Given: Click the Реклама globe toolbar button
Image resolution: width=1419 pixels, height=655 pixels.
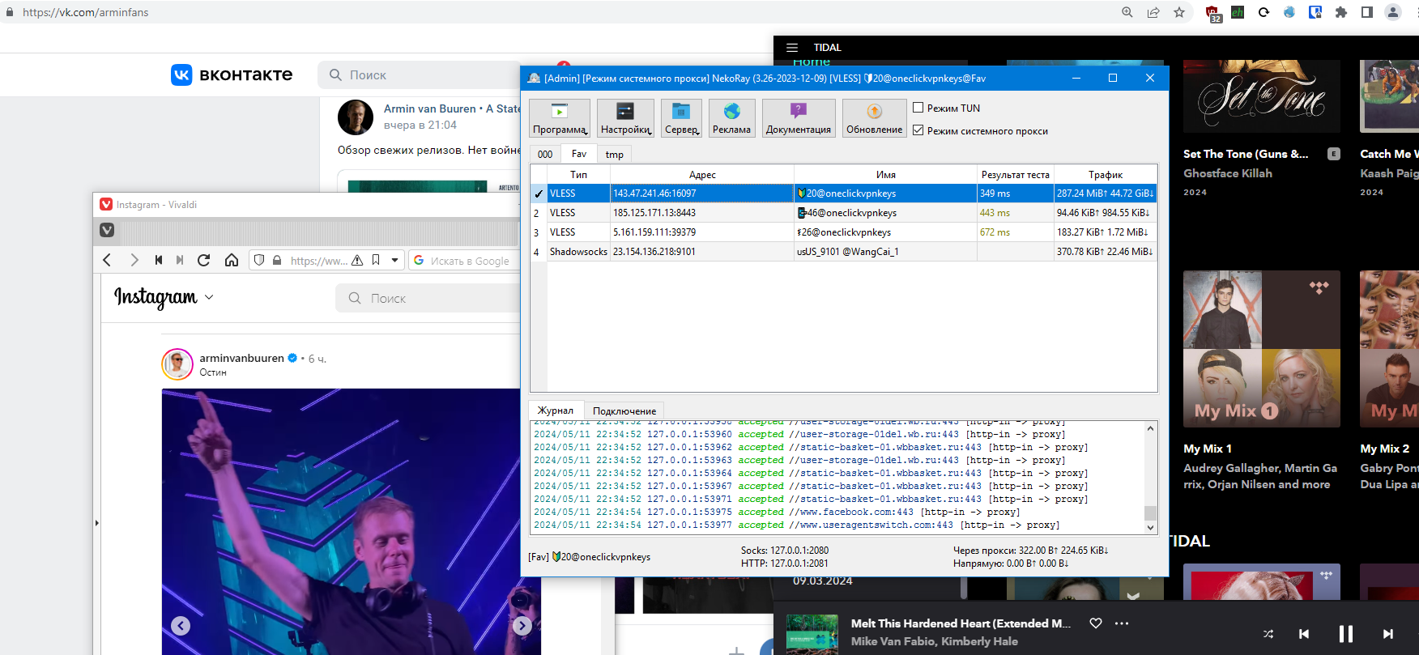Looking at the screenshot, I should (x=732, y=118).
